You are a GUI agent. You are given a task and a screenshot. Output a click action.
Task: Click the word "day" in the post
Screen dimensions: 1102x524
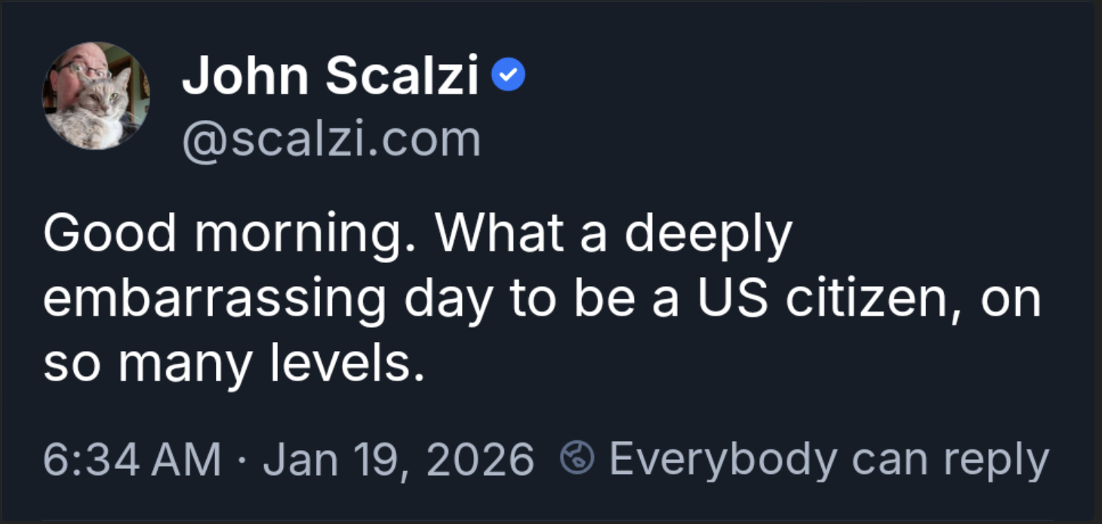tap(447, 299)
